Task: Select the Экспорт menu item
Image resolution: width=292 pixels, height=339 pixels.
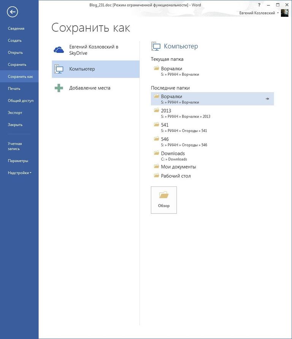Action: coord(15,113)
